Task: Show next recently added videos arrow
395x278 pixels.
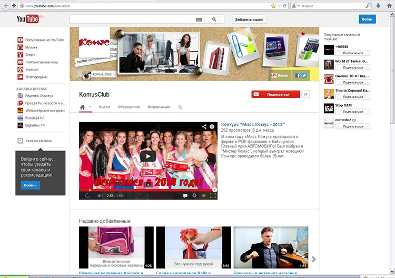Action: coord(314,259)
